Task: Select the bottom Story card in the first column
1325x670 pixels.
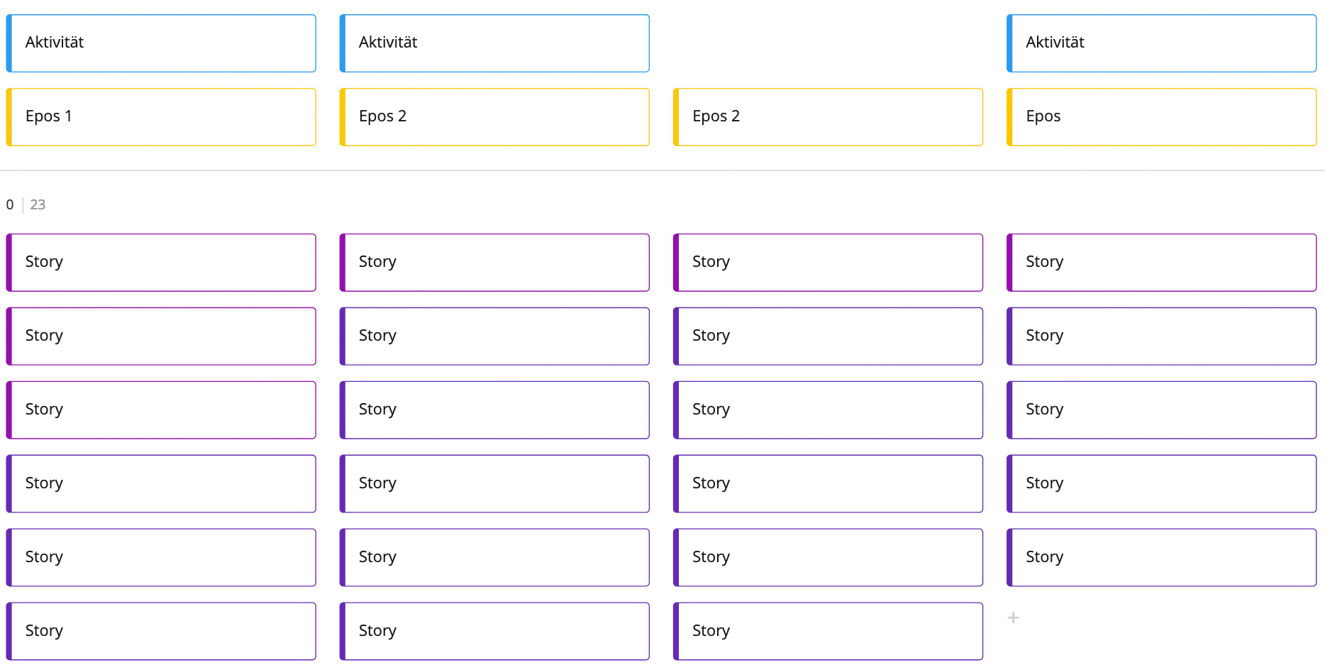Action: coord(161,630)
